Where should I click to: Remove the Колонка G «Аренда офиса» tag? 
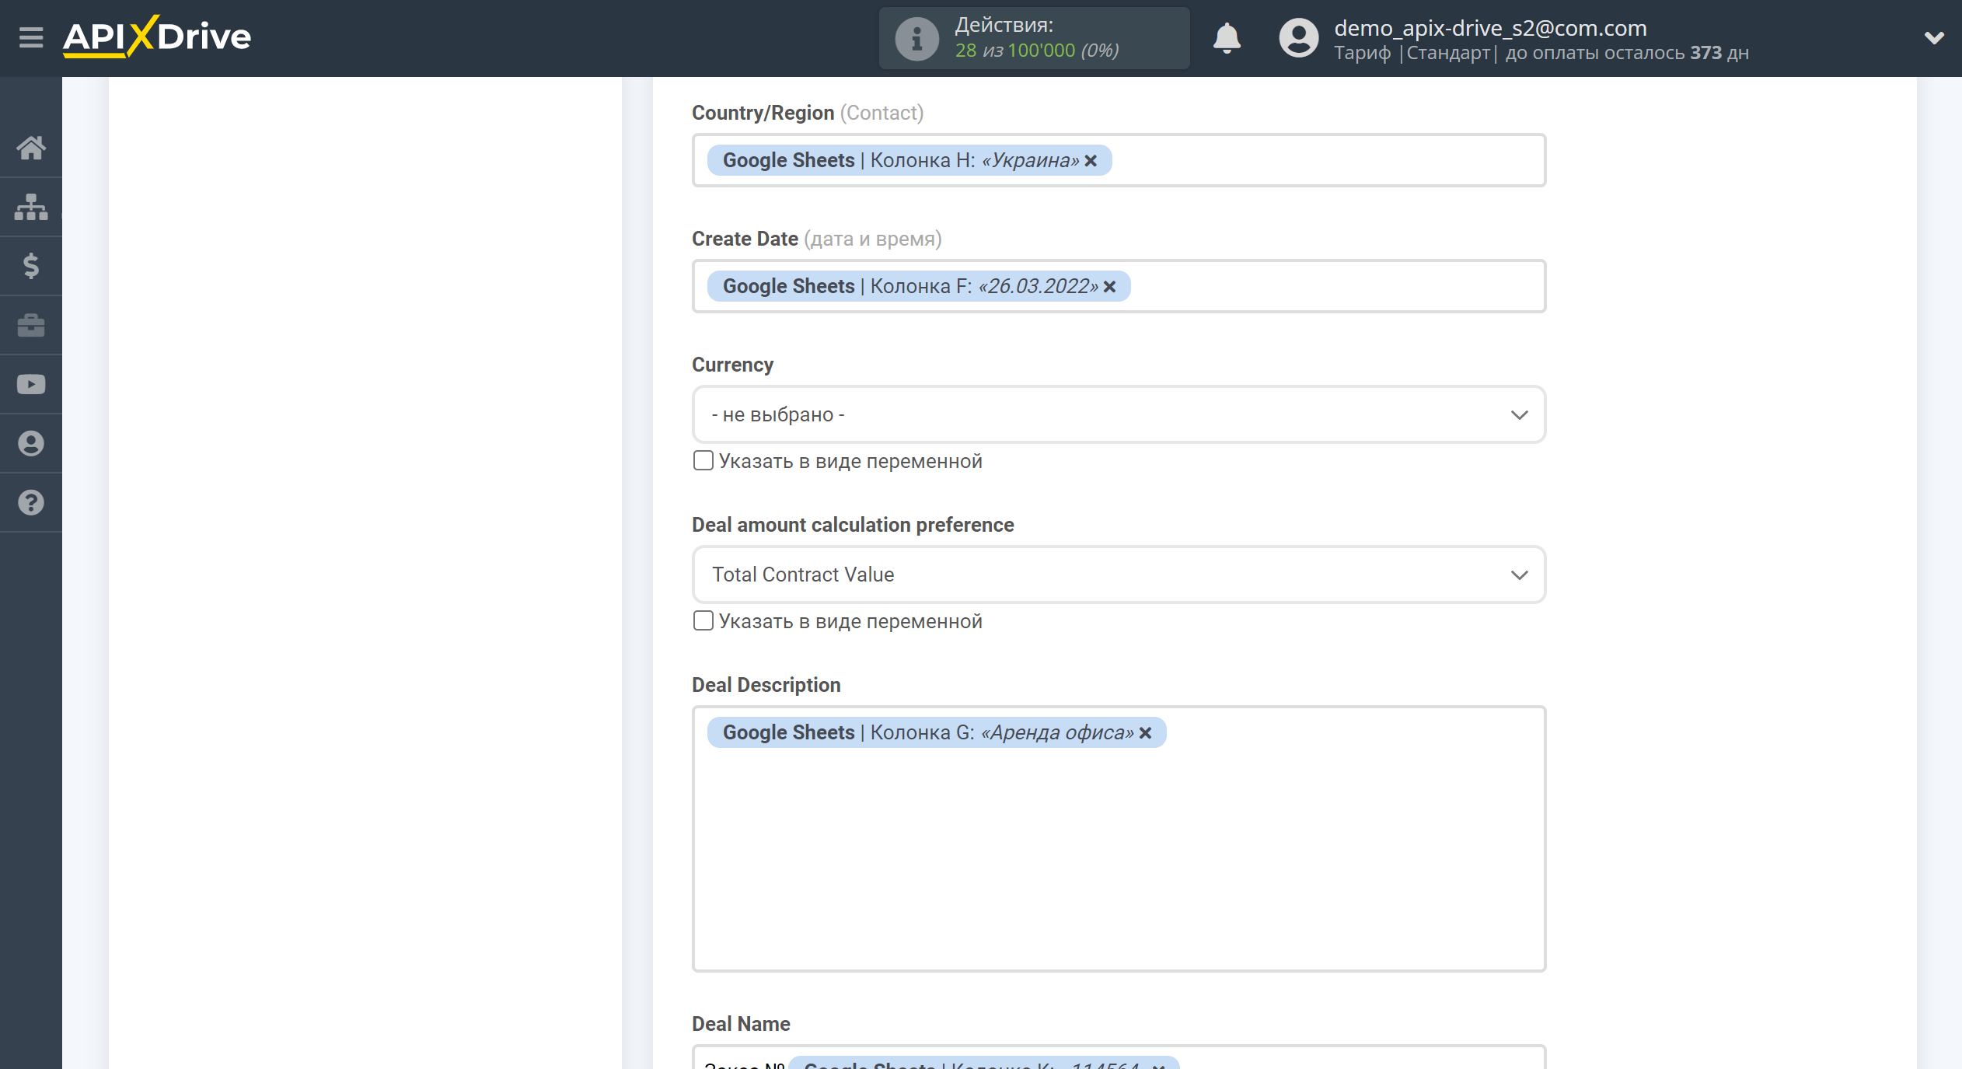tap(1145, 732)
